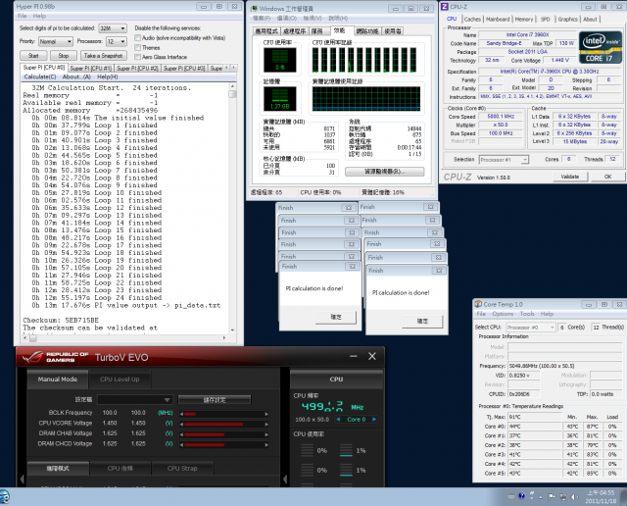Open CPU-Z SPD tab
This screenshot has height=506, width=627.
(x=545, y=20)
